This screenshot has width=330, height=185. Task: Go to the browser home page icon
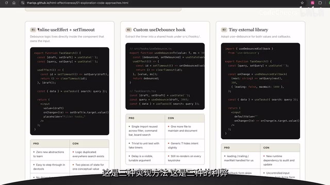click(14, 3)
